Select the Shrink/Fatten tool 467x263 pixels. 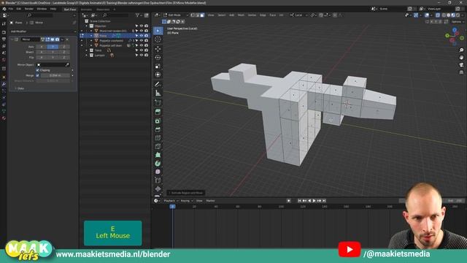[158, 188]
